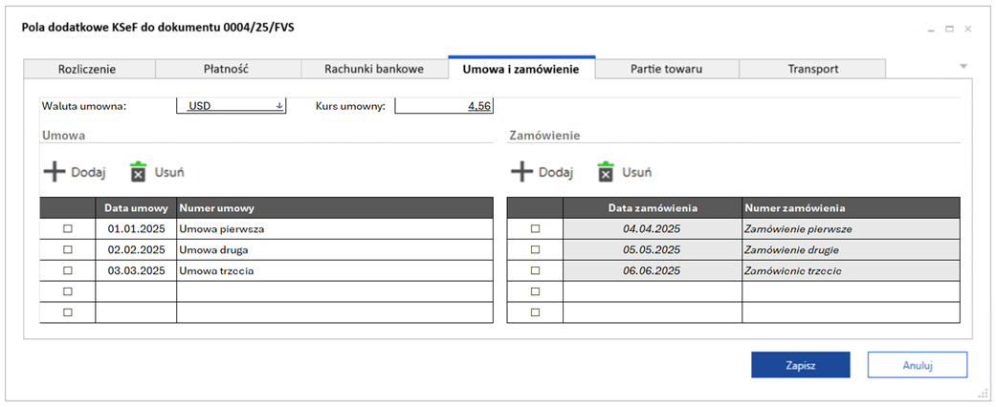Check the row for Zamówienie pierwsze
Viewport: 996px width, 407px height.
pyautogui.click(x=535, y=229)
